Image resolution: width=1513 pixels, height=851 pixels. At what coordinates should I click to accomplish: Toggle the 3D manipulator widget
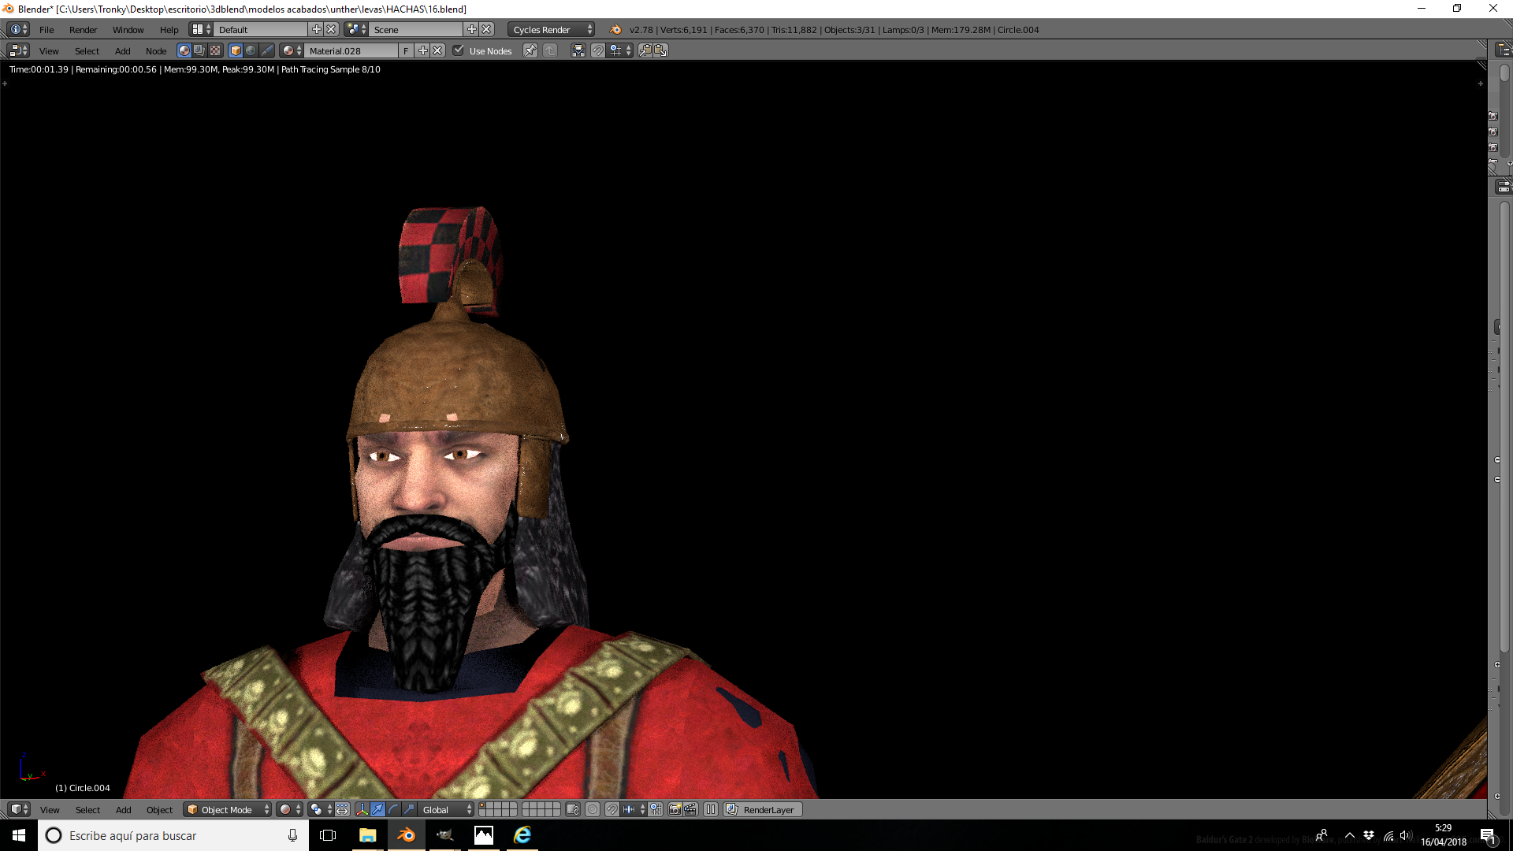coord(362,809)
